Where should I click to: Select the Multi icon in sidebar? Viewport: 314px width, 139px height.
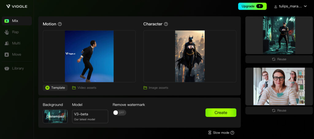pos(7,43)
